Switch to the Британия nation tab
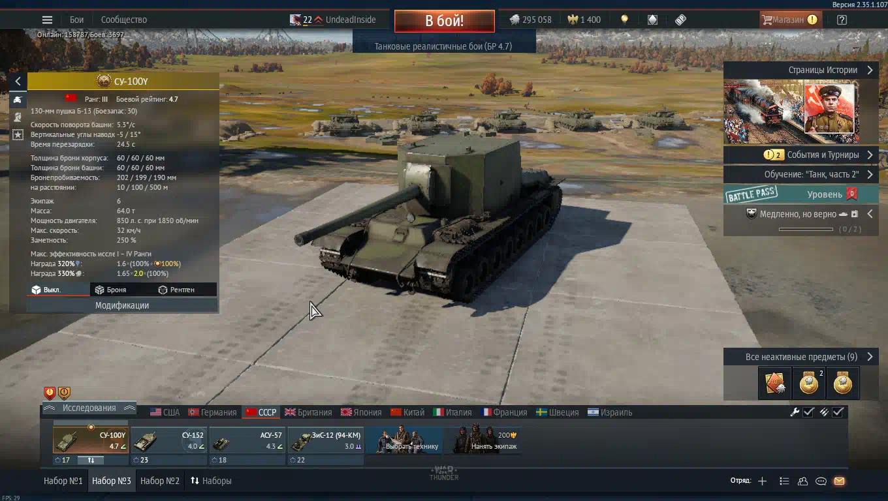 [x=308, y=412]
